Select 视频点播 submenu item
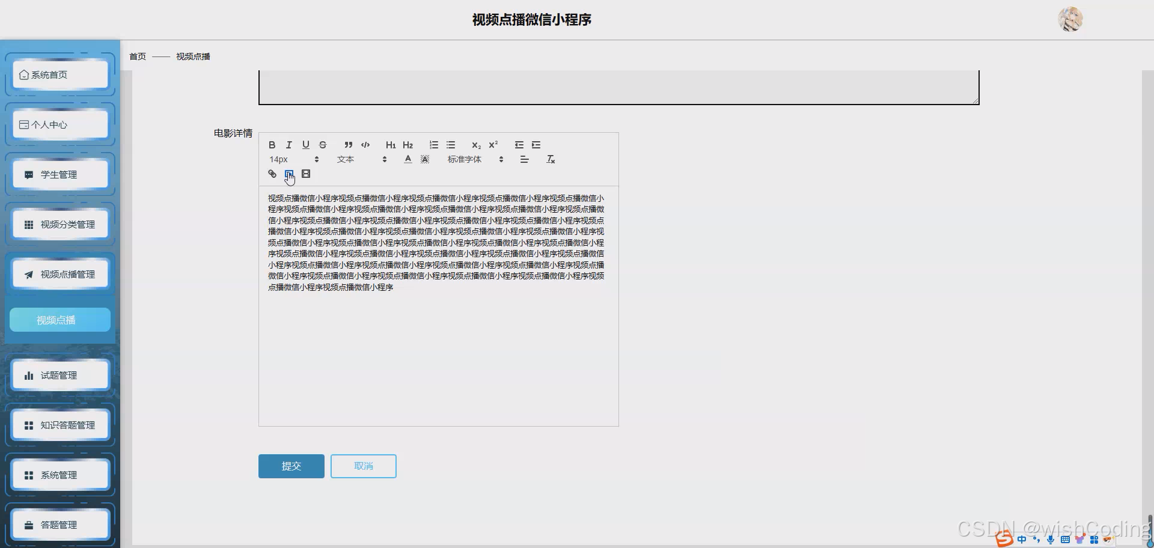The height and width of the screenshot is (548, 1154). (60, 320)
